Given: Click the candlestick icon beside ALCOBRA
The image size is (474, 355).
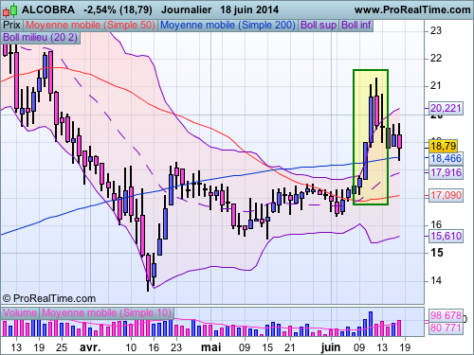Looking at the screenshot, I should (x=9, y=10).
